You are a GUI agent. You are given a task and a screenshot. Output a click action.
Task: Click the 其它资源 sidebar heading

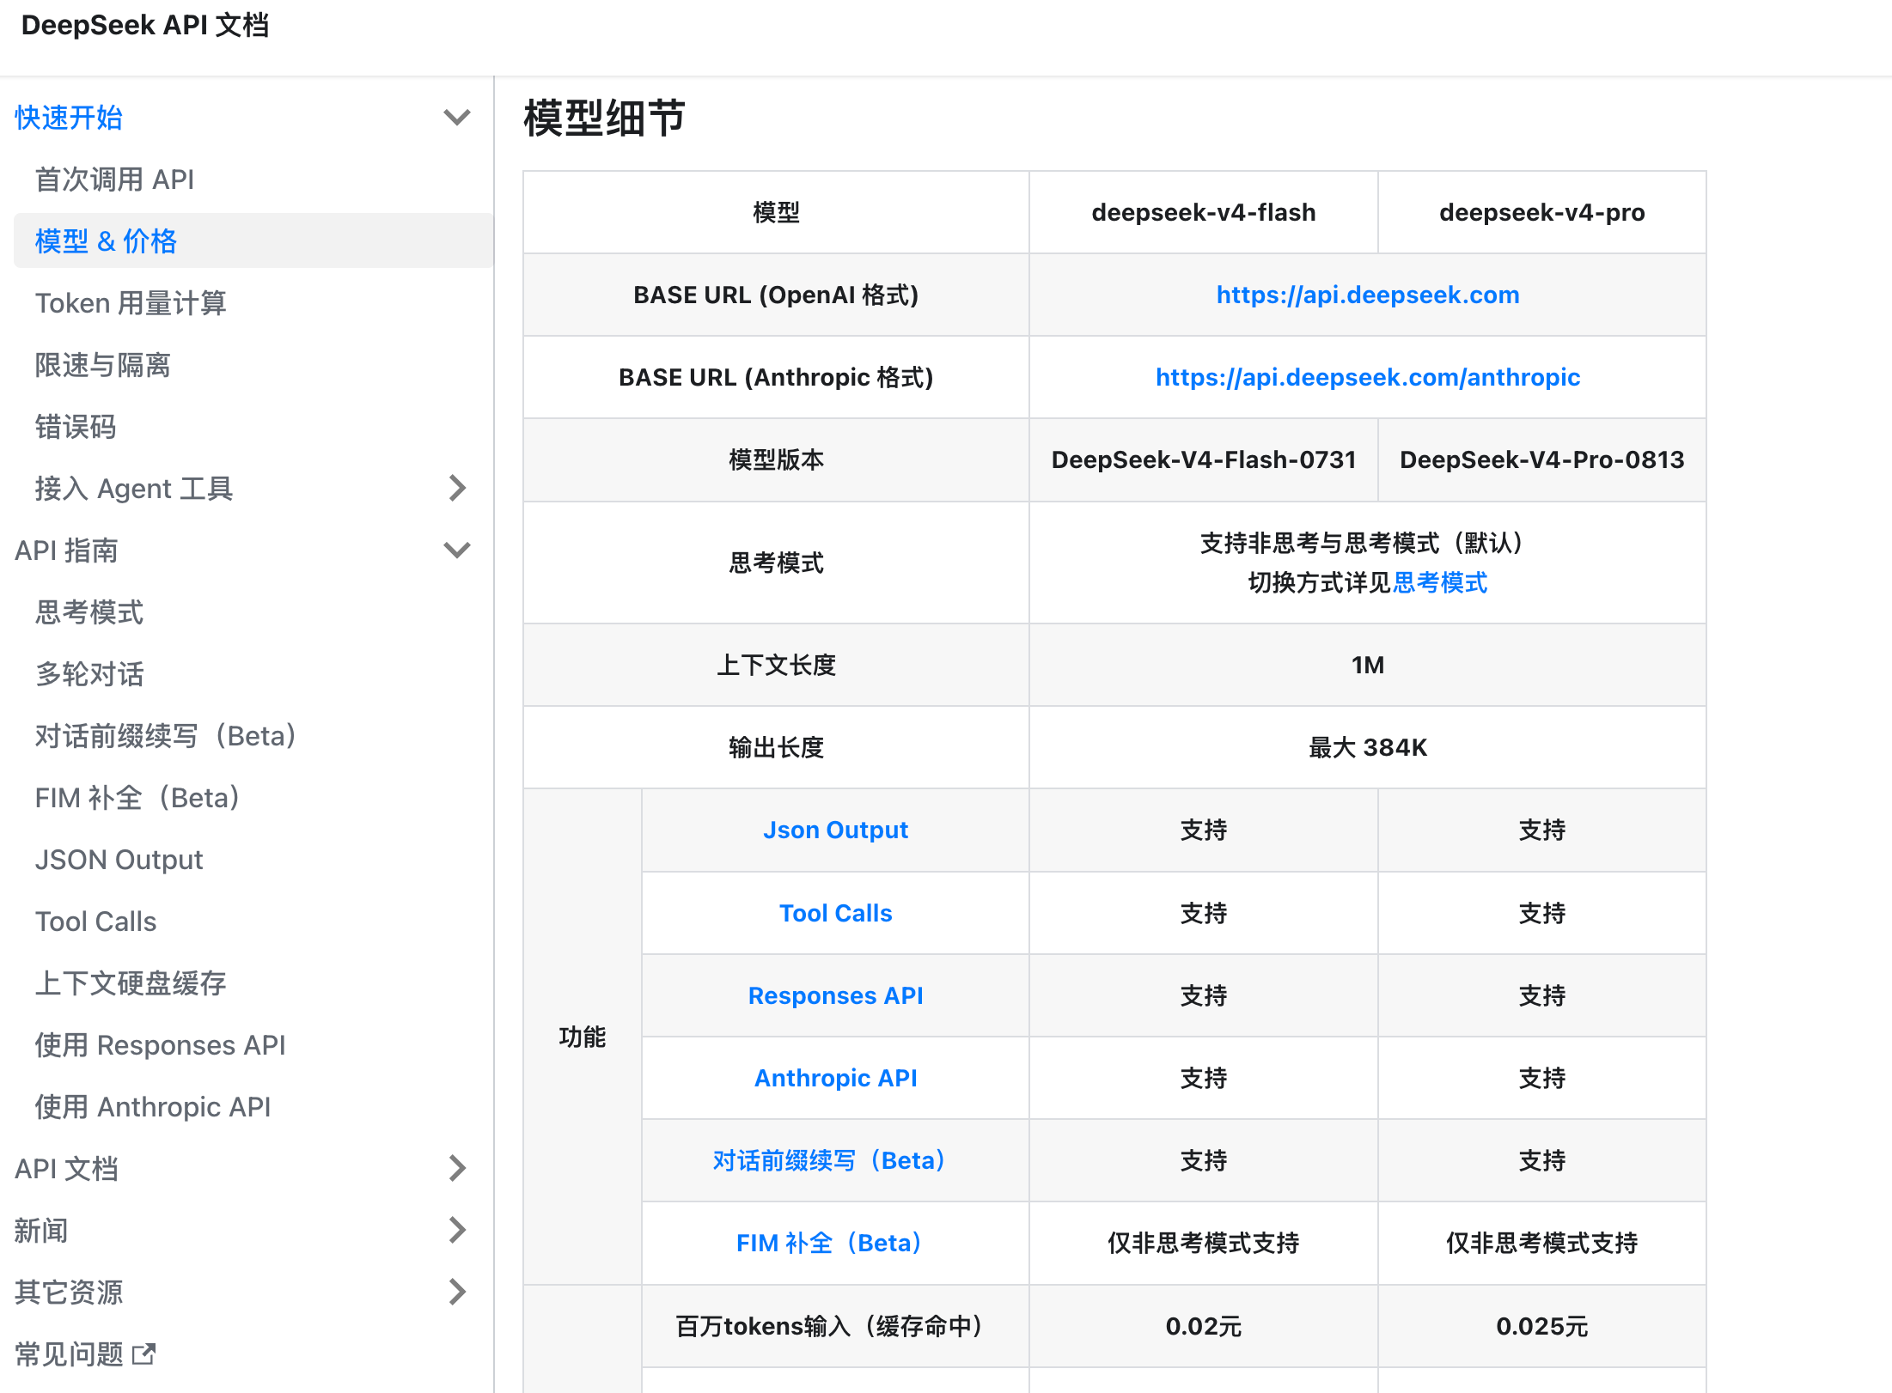click(x=69, y=1293)
